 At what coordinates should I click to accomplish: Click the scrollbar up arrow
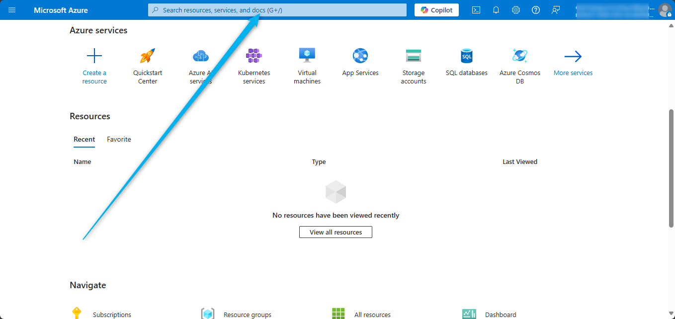tap(672, 26)
